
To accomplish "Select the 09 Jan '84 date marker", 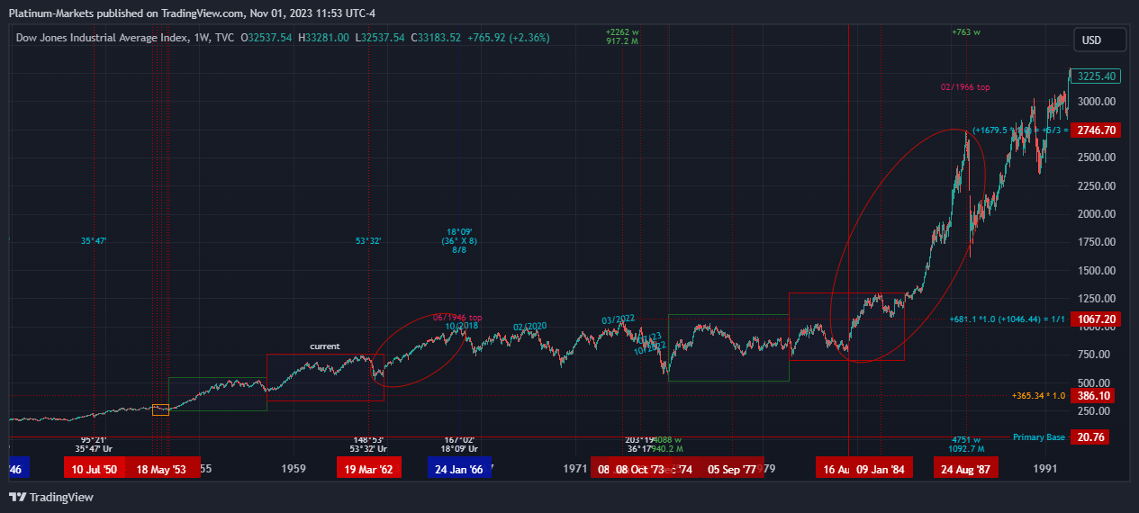I will click(x=881, y=469).
